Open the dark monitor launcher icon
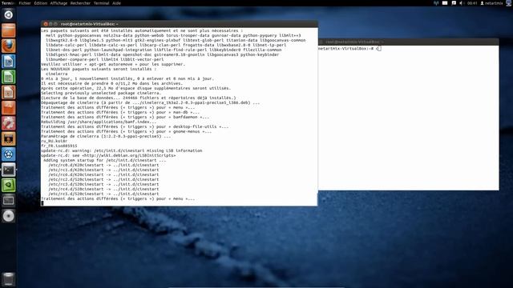513x288 pixels. (9, 201)
